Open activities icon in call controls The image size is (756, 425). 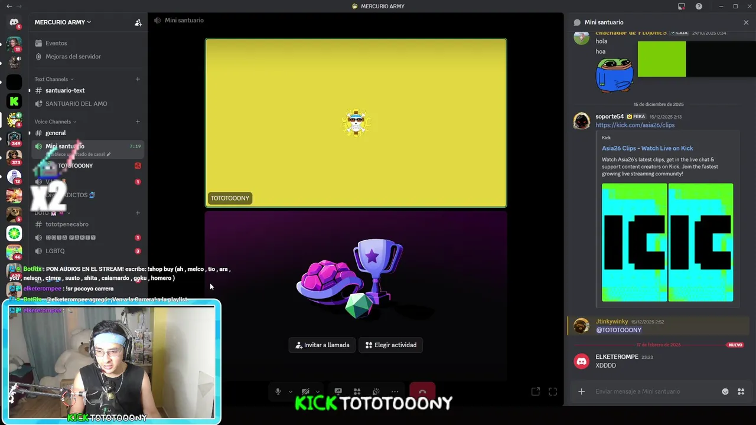coord(357,391)
